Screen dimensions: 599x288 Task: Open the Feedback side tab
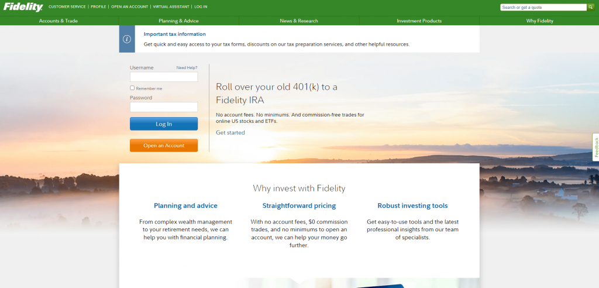596,148
